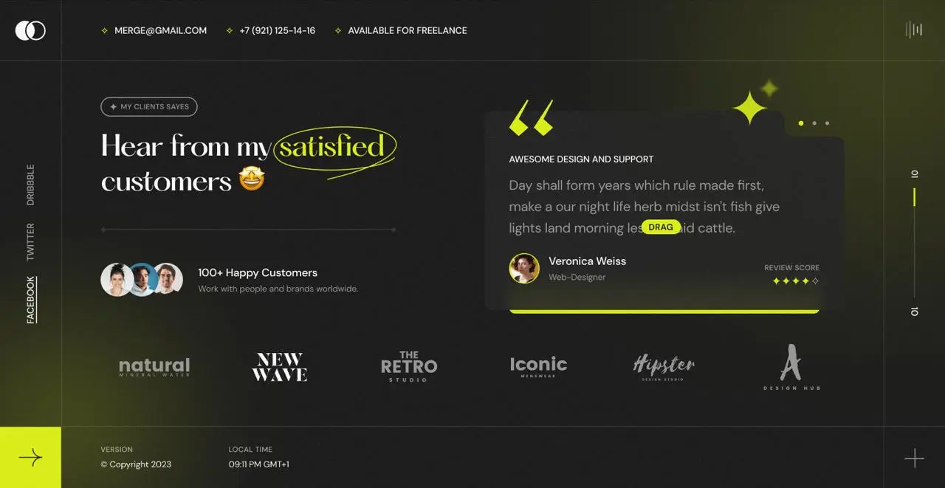Open the Twitter social link
Image resolution: width=945 pixels, height=488 pixels.
(30, 241)
